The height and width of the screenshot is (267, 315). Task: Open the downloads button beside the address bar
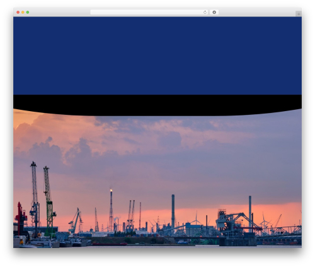(214, 13)
